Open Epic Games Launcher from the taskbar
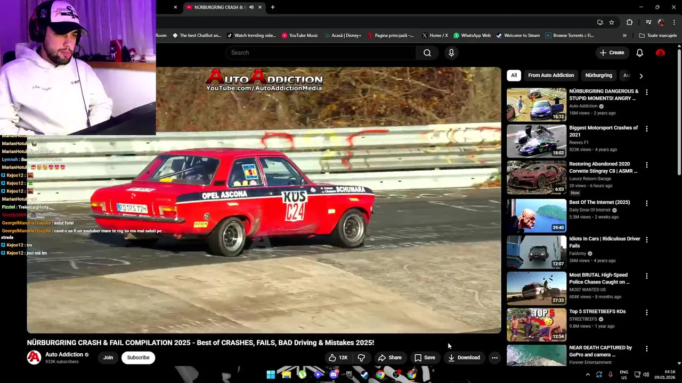The height and width of the screenshot is (383, 682). click(x=349, y=374)
